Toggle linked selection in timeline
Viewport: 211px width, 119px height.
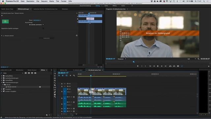coord(67,76)
